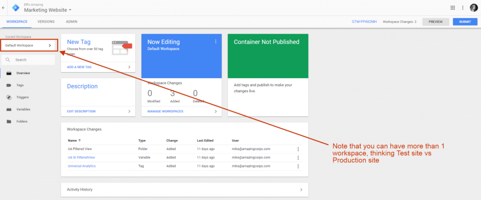Sort by Name column arrow

tap(80, 141)
